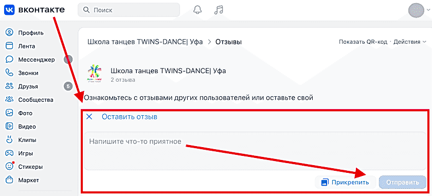Image resolution: width=432 pixels, height=196 pixels.
Task: Click the Мессенджер counter badge
Action: [68, 60]
